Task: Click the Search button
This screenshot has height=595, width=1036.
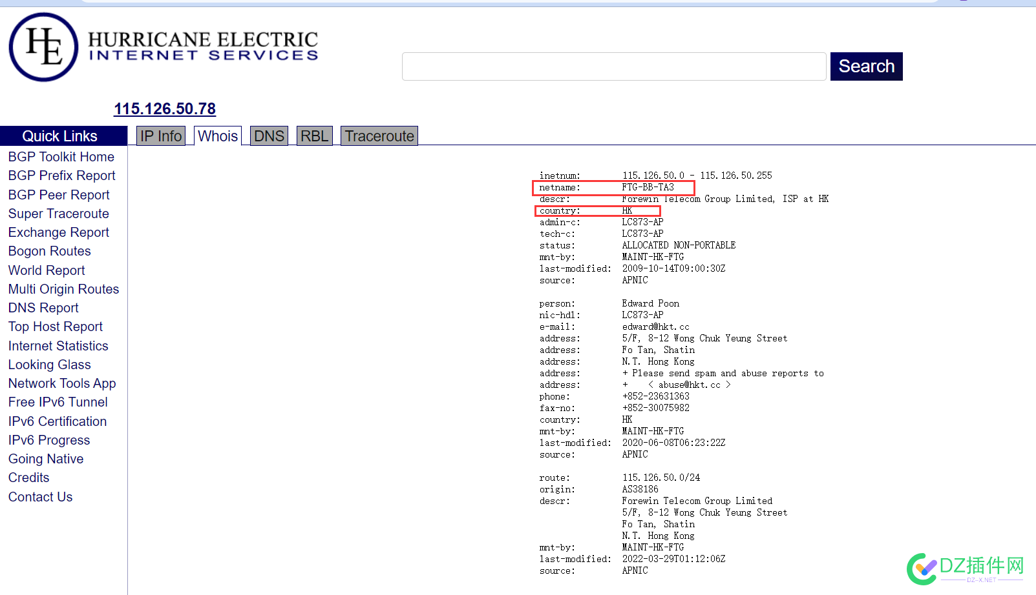Action: pyautogui.click(x=866, y=66)
